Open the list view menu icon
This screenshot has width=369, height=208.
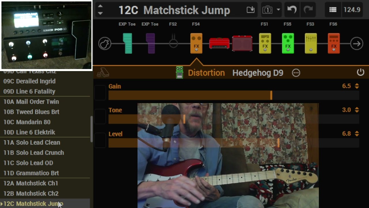[333, 10]
